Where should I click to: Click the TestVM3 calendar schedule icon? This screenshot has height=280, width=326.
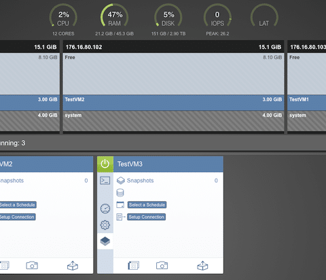point(120,205)
